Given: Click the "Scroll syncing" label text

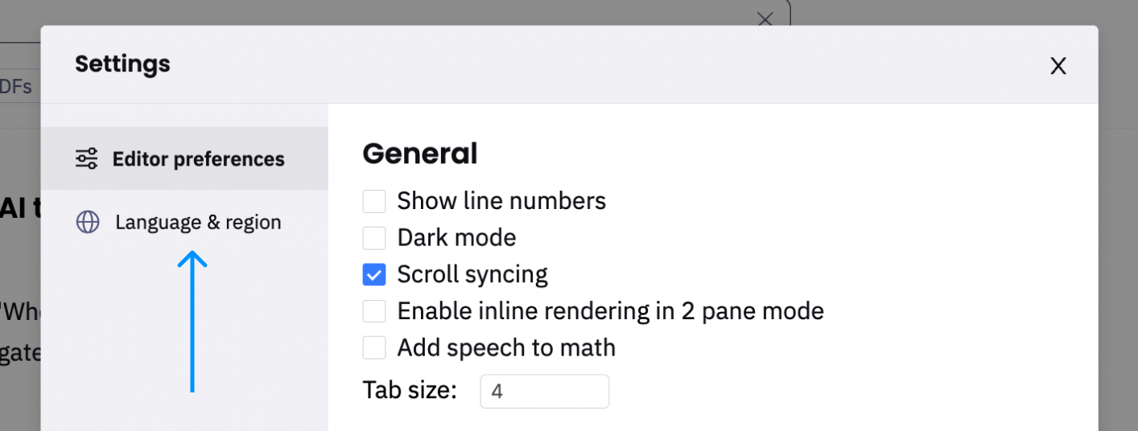Looking at the screenshot, I should tap(472, 274).
